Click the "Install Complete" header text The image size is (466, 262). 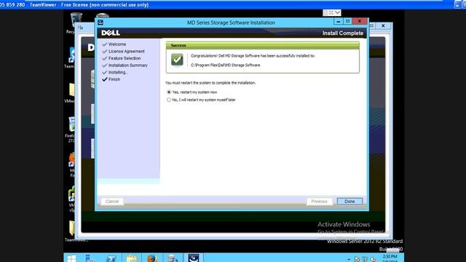tap(343, 33)
